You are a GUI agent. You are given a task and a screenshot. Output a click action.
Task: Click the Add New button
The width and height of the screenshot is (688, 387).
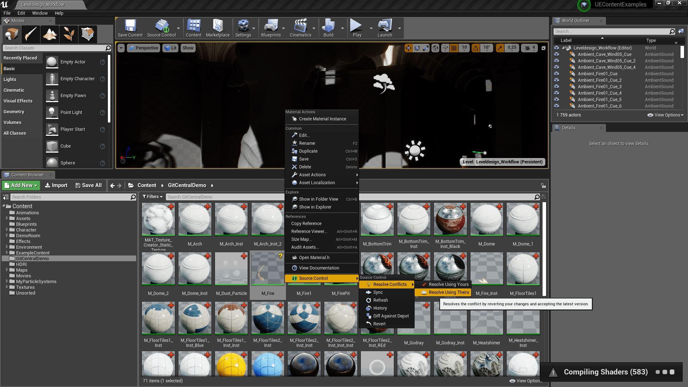tap(21, 185)
